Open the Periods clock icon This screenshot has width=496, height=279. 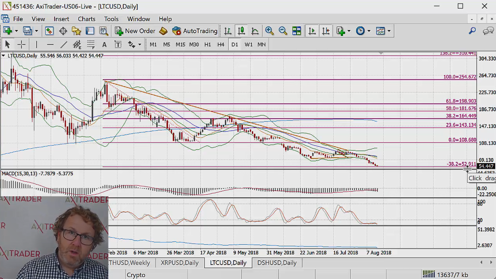(360, 31)
